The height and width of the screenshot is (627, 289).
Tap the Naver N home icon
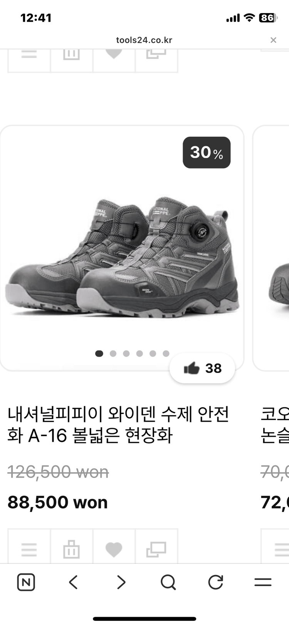point(26,582)
